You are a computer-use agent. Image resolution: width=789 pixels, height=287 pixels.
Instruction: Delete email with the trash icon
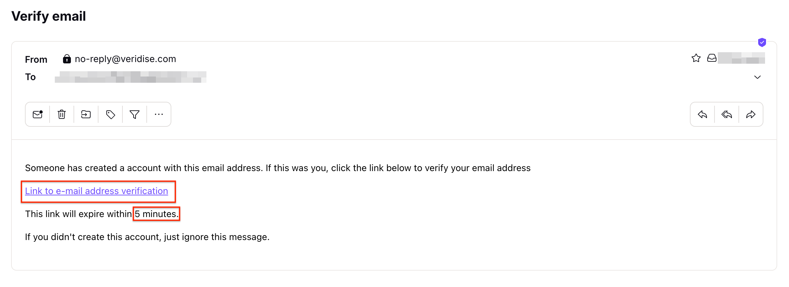[62, 114]
